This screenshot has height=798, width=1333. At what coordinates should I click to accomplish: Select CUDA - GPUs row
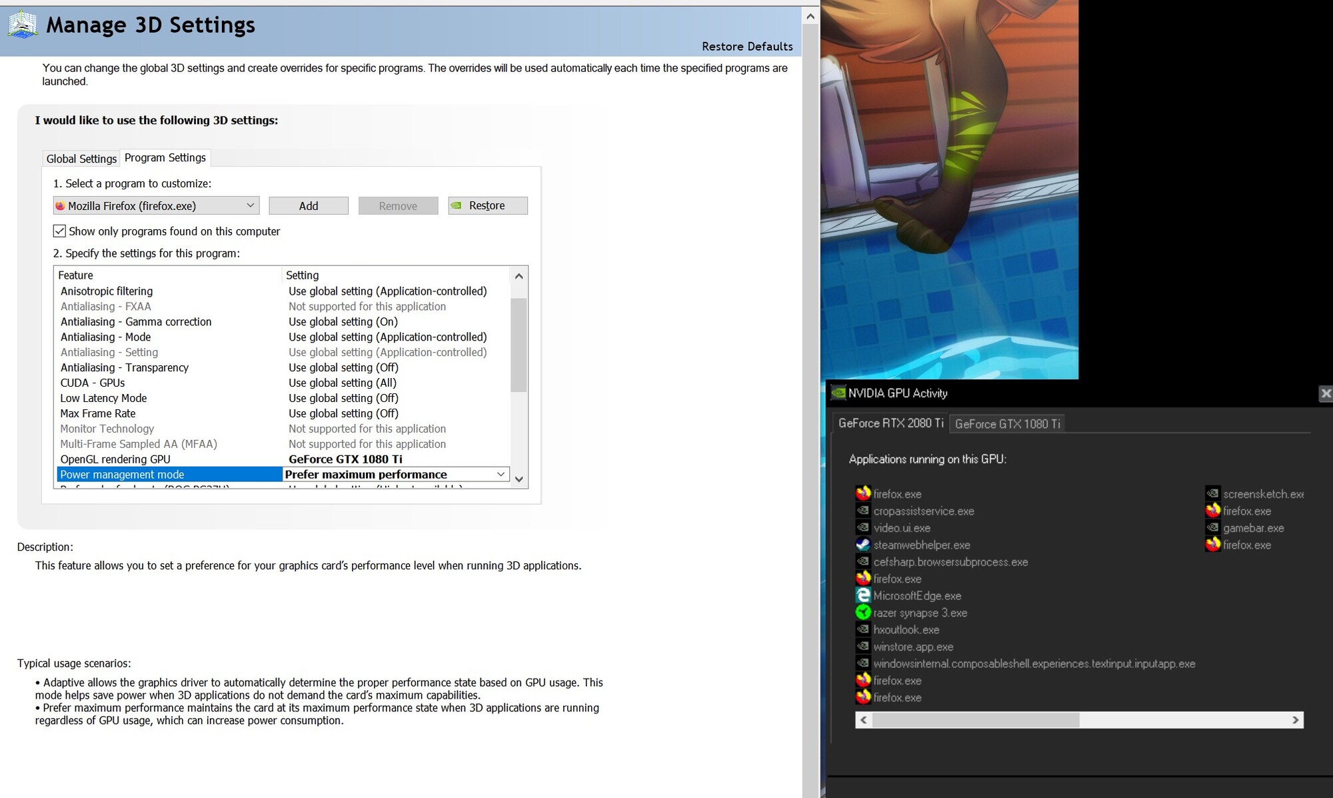point(283,383)
